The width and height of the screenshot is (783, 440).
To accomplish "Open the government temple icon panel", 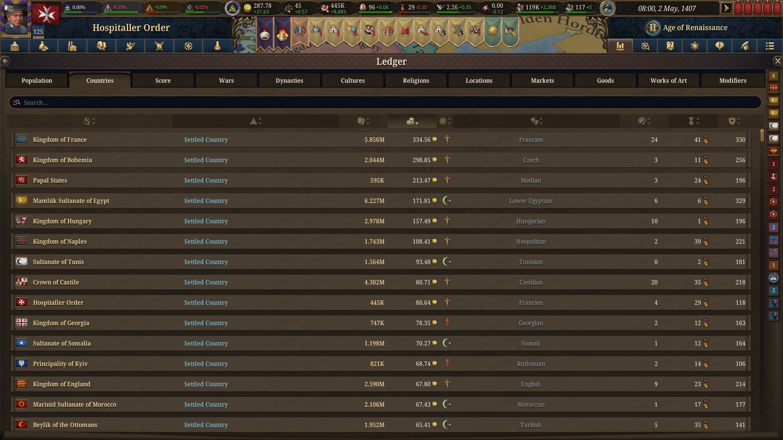I will 15,46.
